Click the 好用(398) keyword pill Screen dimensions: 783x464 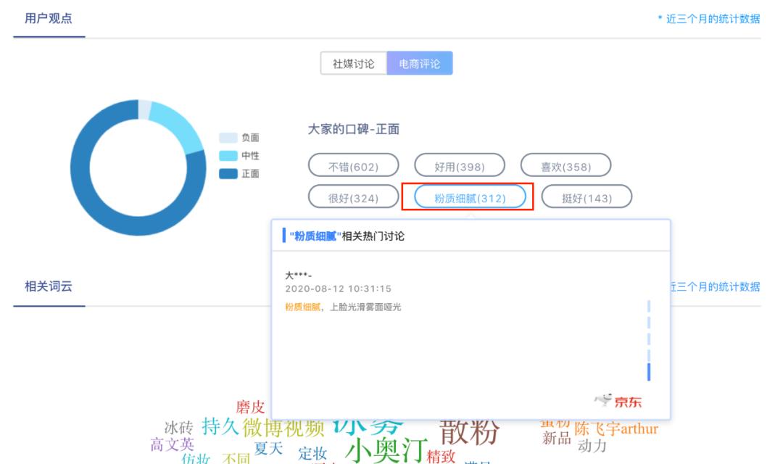(461, 165)
